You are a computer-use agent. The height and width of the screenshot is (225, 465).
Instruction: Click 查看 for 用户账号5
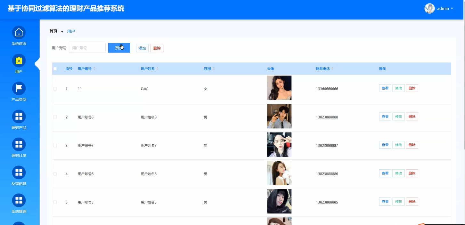pos(385,202)
